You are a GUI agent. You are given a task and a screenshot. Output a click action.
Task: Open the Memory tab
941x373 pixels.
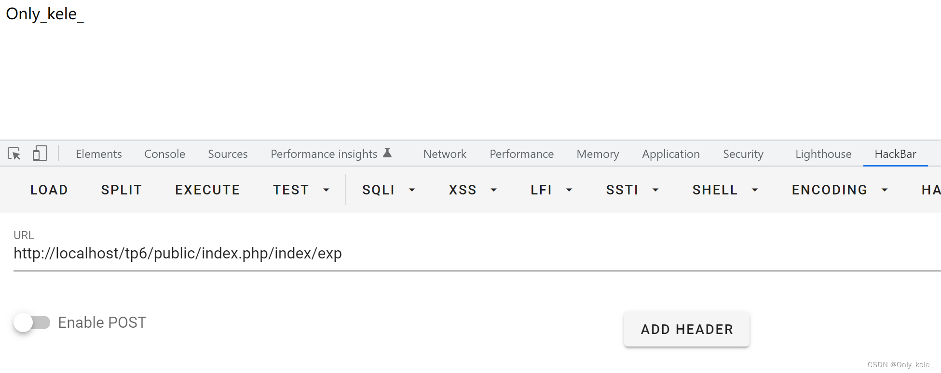coord(597,154)
